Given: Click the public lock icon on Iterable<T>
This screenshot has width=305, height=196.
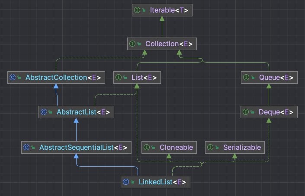Looking at the screenshot, I should (x=144, y=10).
